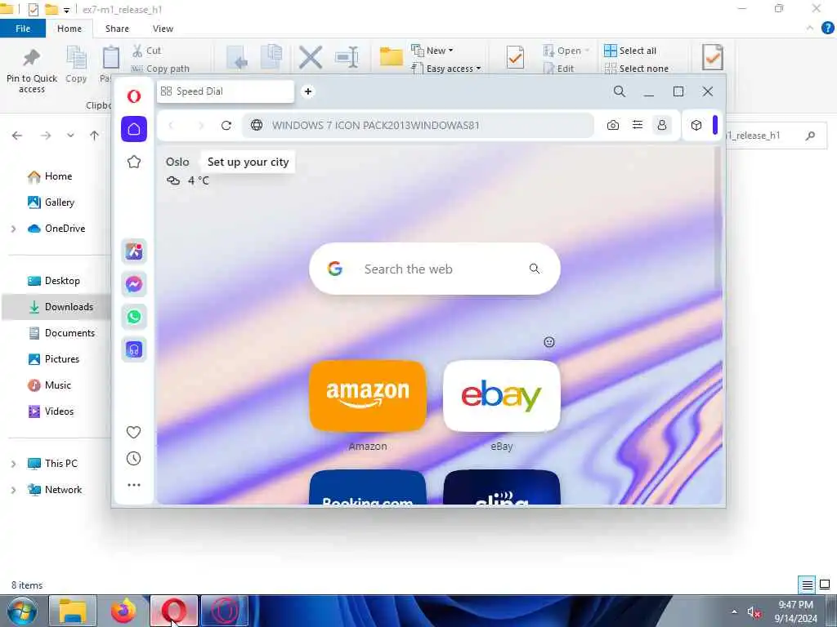837x627 pixels.
Task: Open Opera profile account icon
Action: click(x=662, y=125)
